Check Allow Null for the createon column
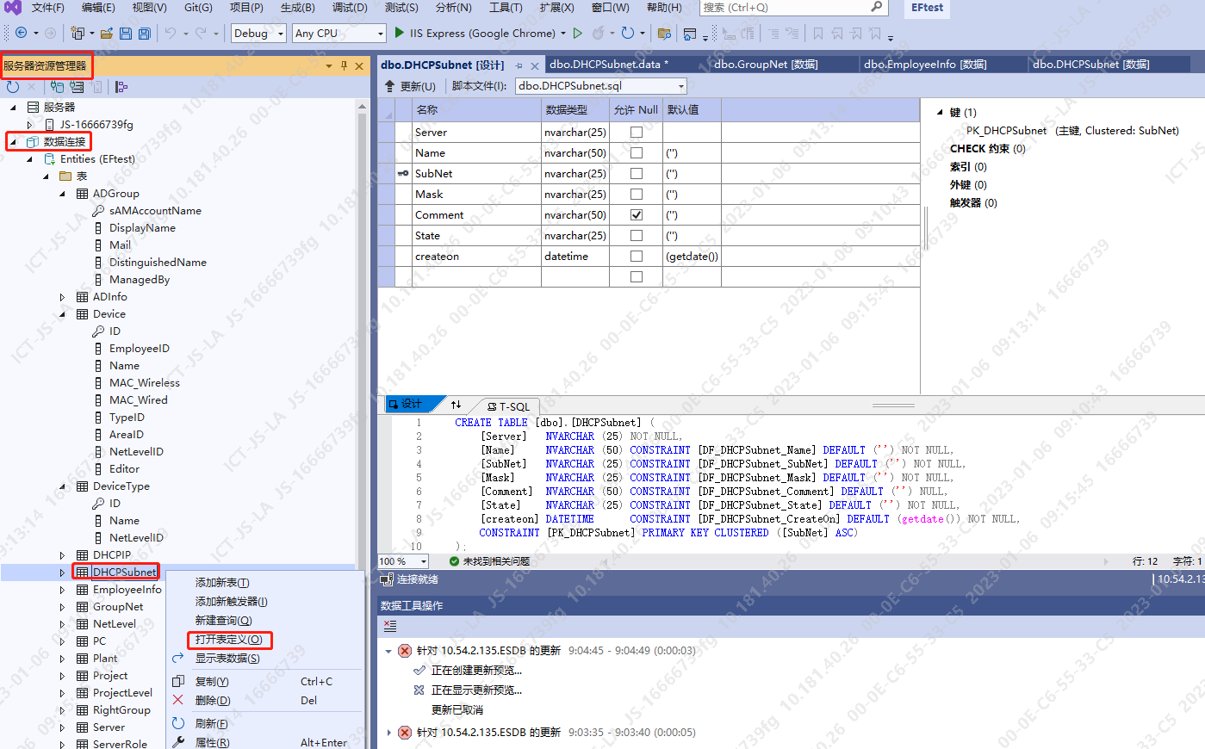The height and width of the screenshot is (749, 1205). pos(636,257)
